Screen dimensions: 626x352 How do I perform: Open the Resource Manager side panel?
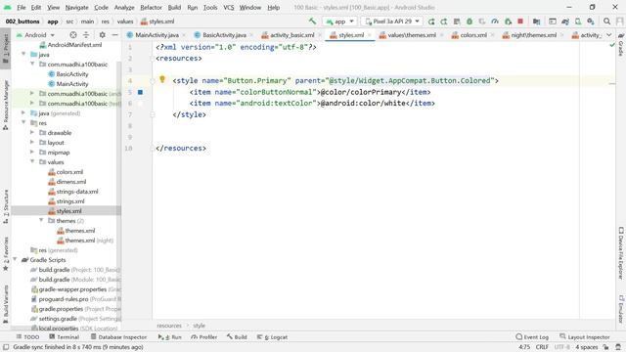(6, 105)
